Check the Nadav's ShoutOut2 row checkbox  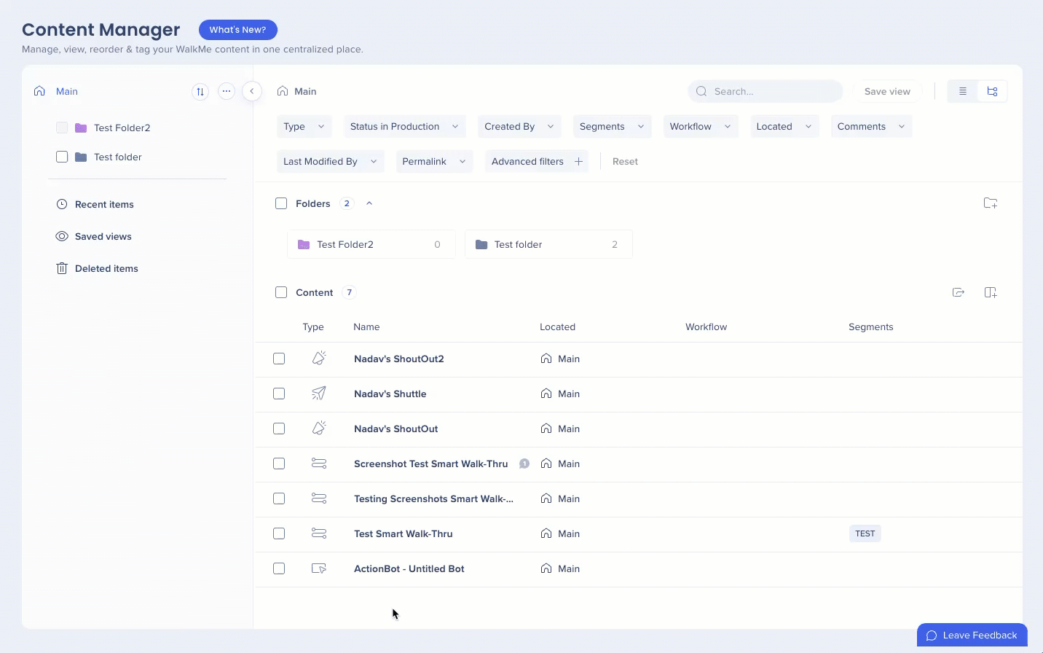tap(279, 359)
